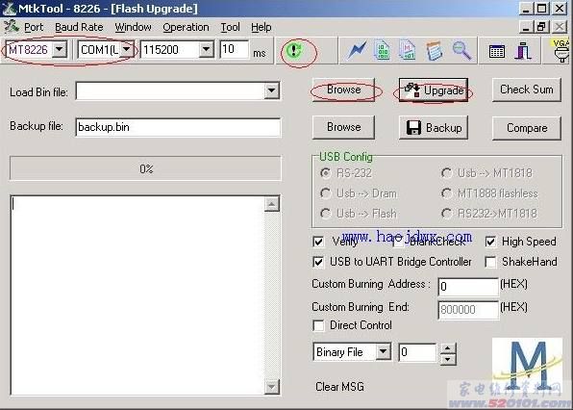Open the Baud Rate menu

79,27
